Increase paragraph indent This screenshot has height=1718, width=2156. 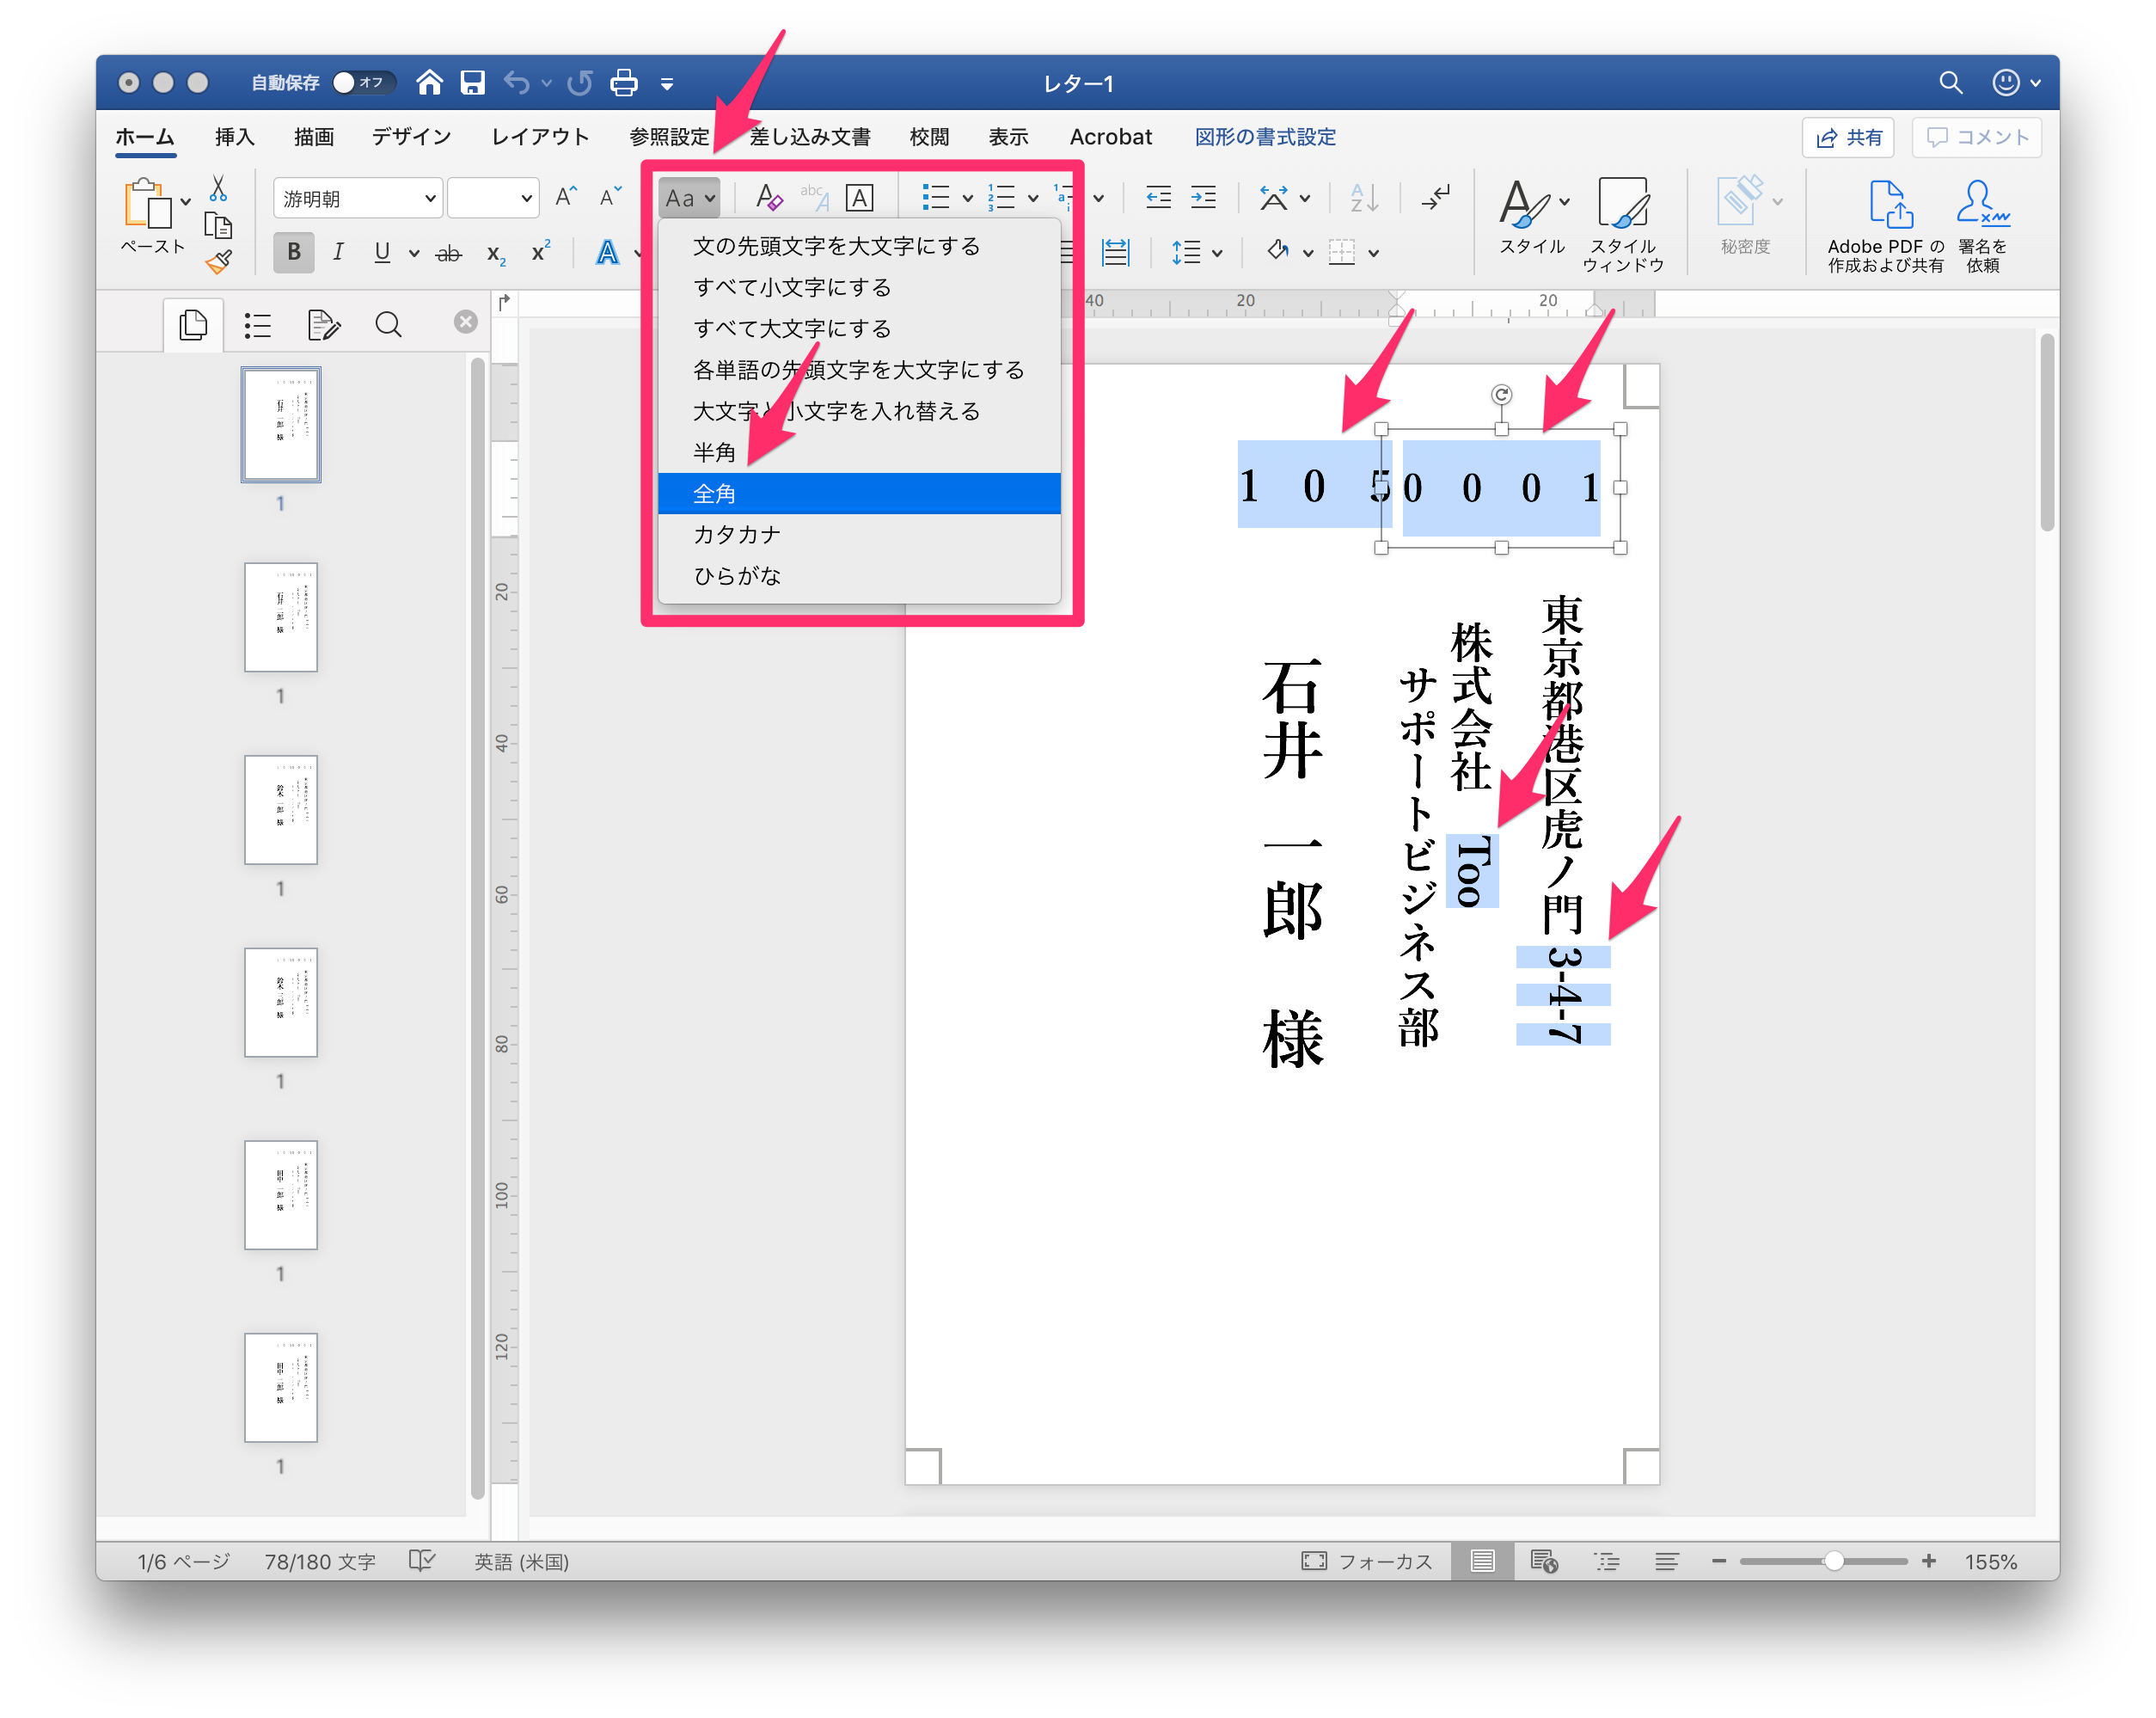pyautogui.click(x=1203, y=197)
